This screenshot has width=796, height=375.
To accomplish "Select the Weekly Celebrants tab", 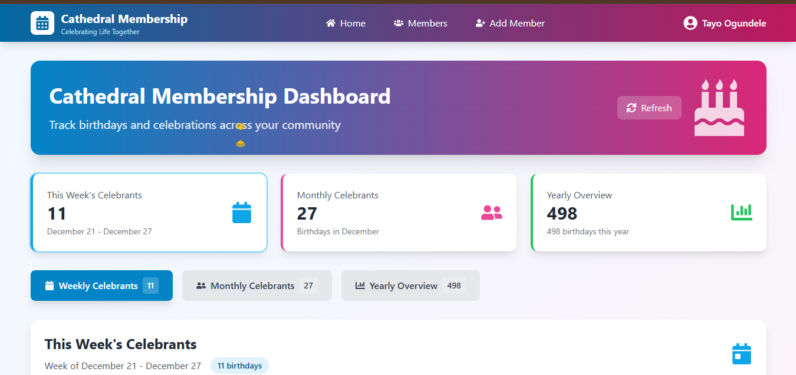I will (101, 286).
